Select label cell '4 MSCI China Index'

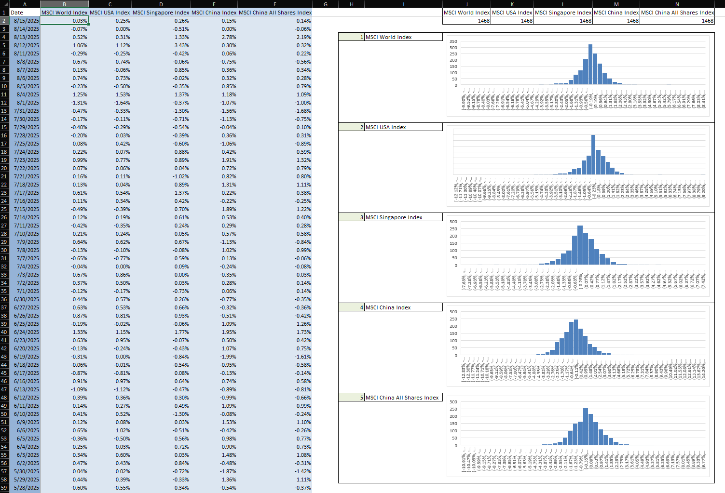390,307
